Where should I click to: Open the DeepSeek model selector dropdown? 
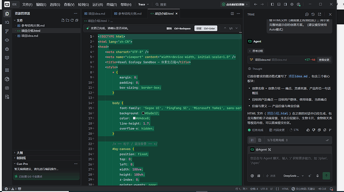pyautogui.click(x=293, y=176)
